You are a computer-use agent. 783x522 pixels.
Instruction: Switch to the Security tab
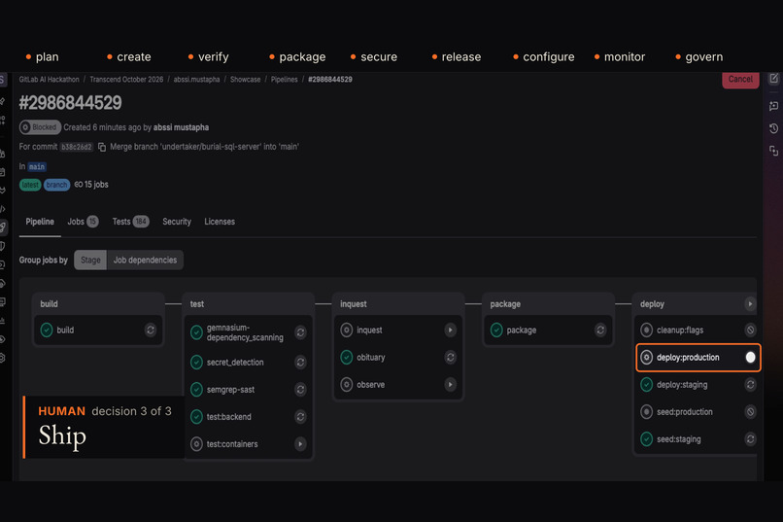click(x=177, y=222)
